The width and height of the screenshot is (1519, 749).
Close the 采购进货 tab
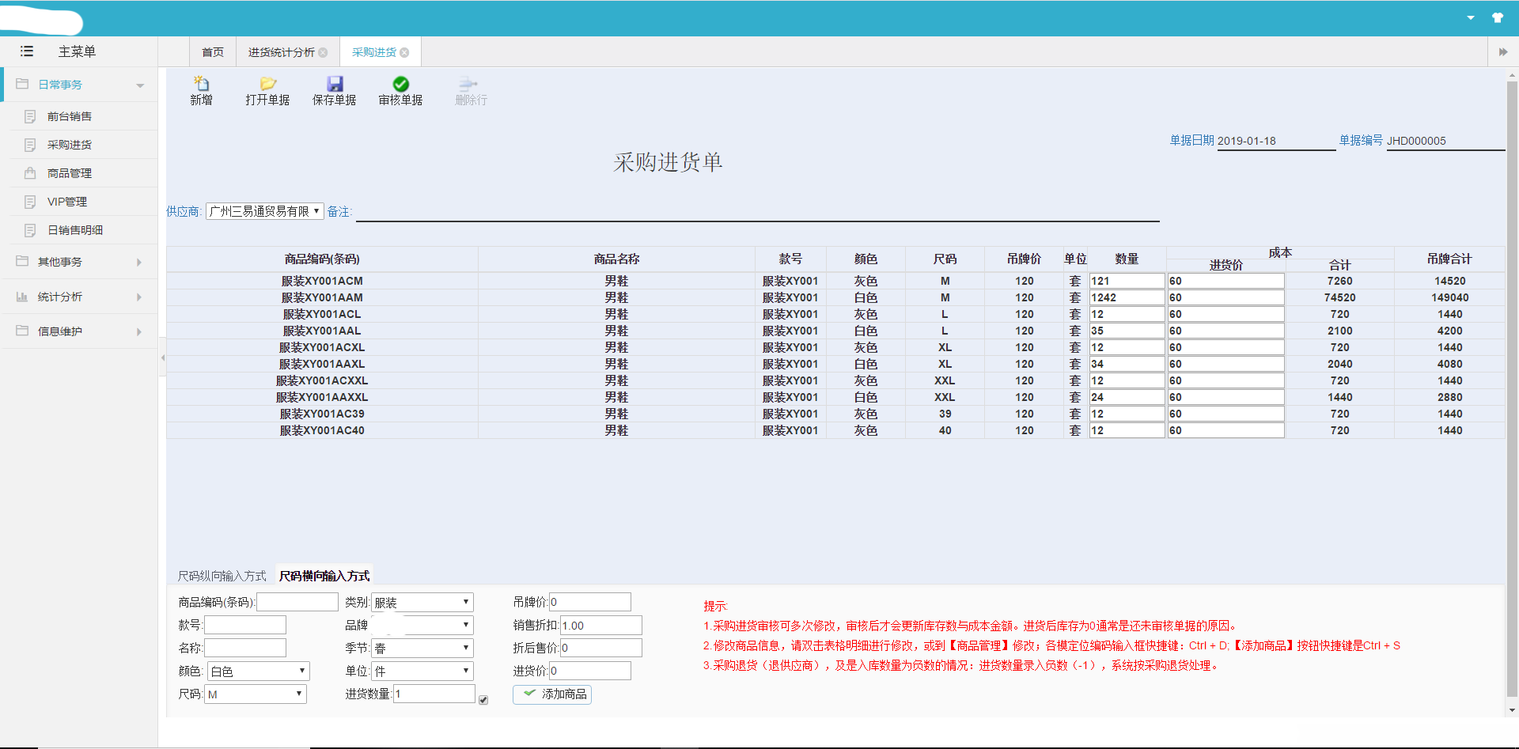pyautogui.click(x=404, y=53)
